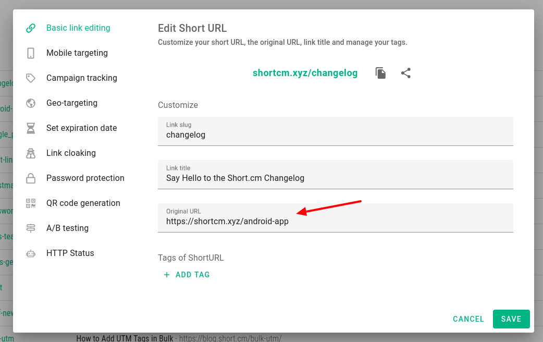
Task: Cancel editing the short URL
Action: [x=468, y=319]
